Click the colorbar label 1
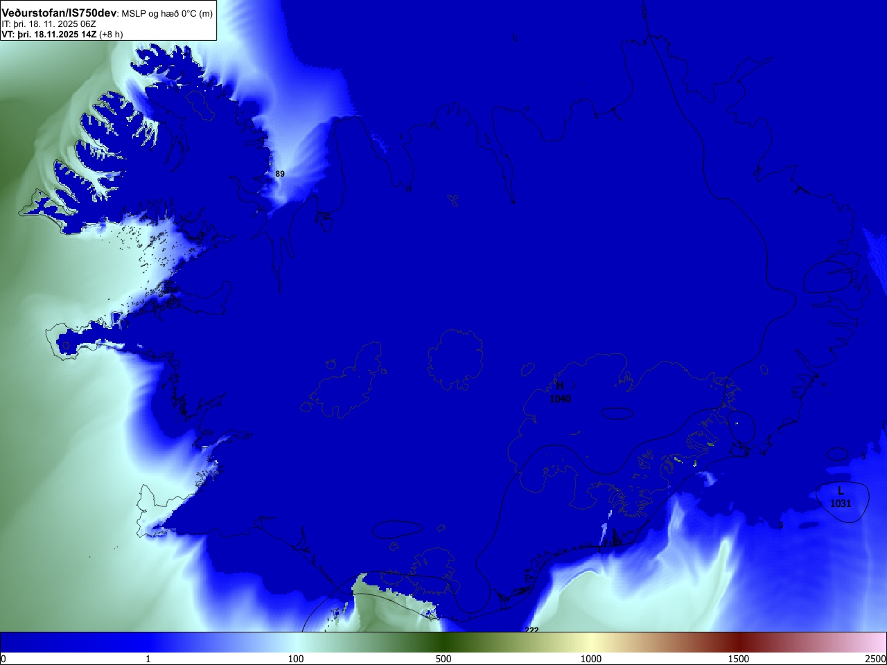Viewport: 887px width, 665px height. click(x=148, y=659)
